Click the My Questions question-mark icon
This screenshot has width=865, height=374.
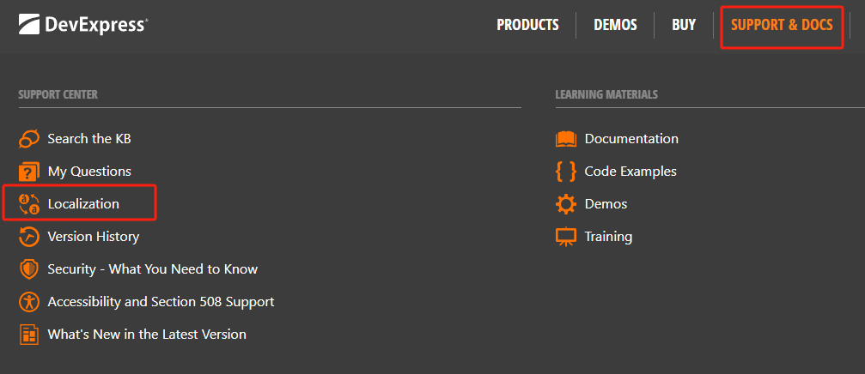tap(29, 171)
